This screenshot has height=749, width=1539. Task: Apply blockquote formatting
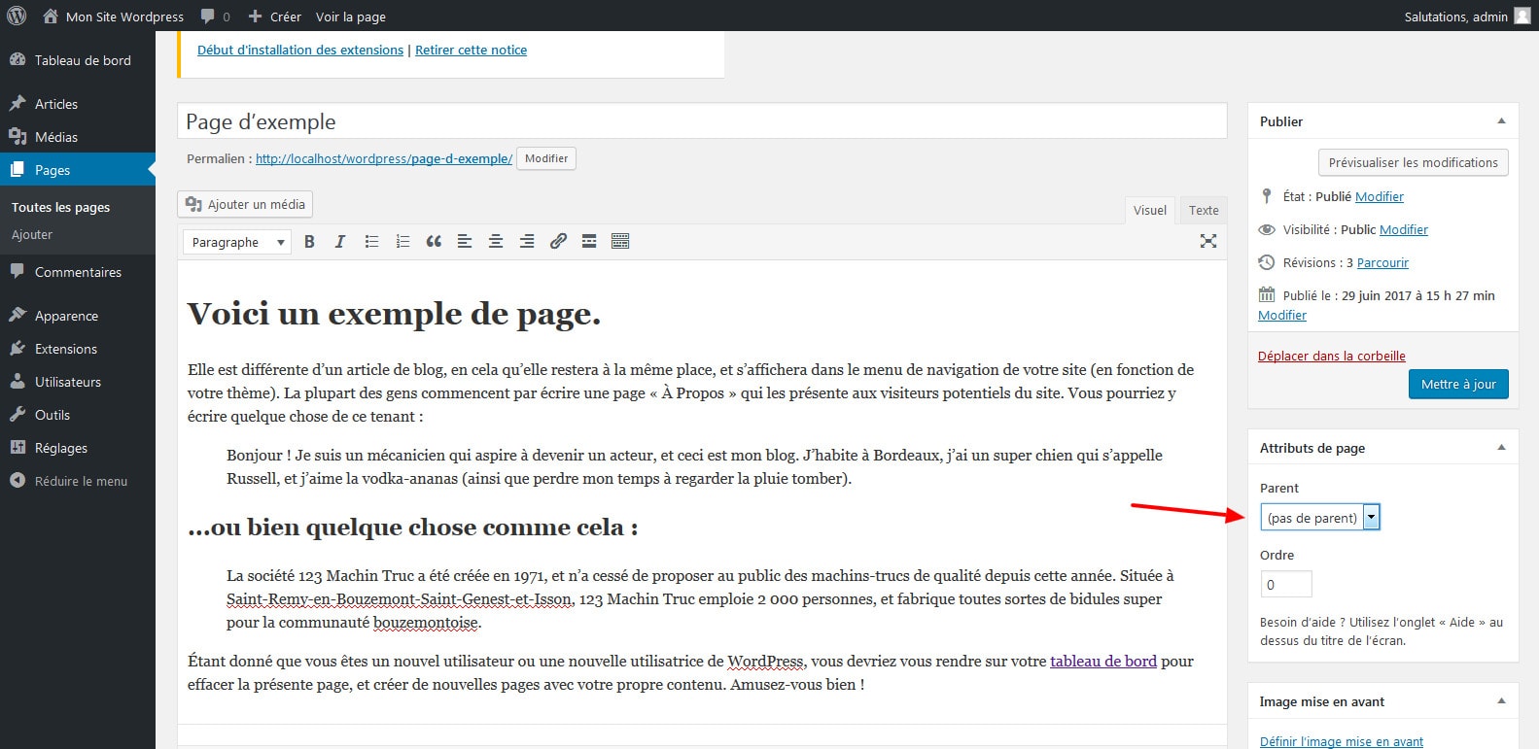(x=434, y=242)
